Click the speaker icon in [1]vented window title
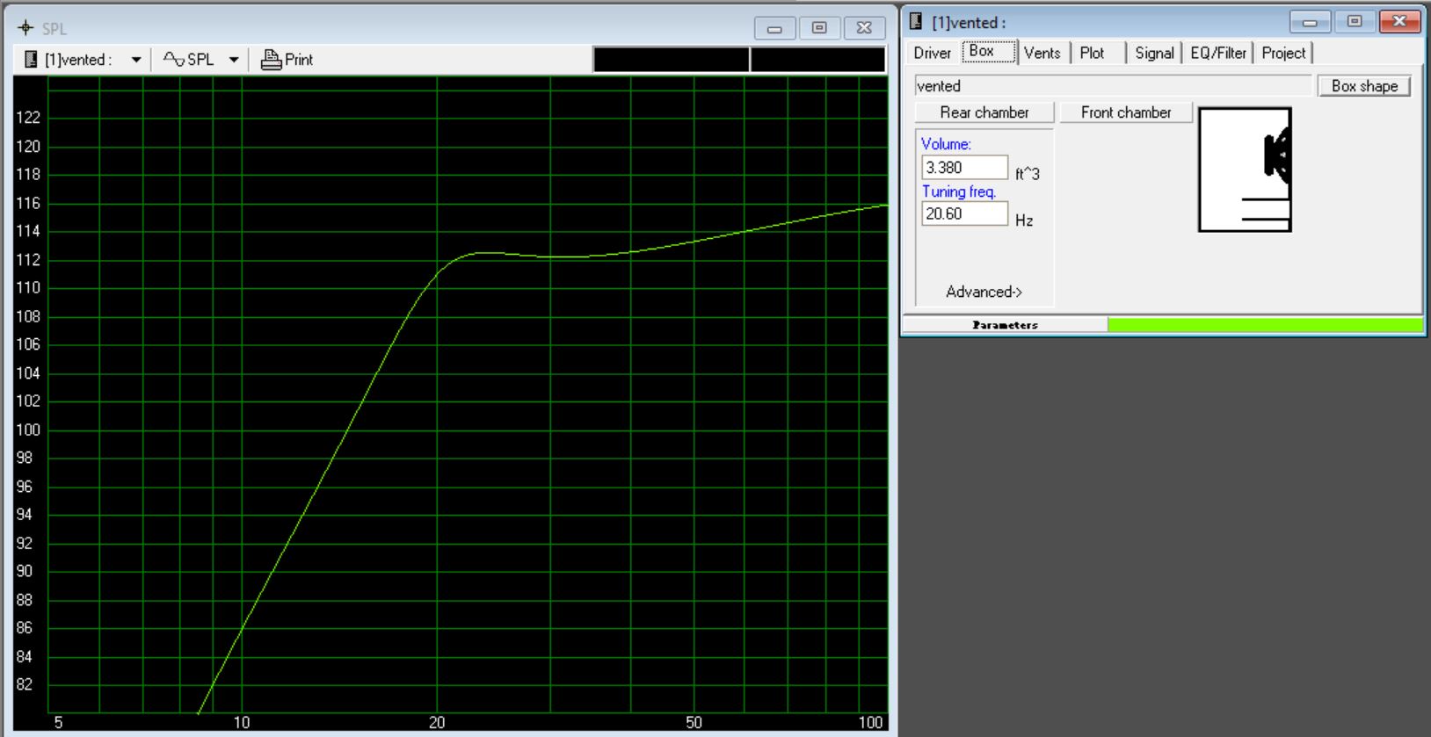 click(x=916, y=22)
